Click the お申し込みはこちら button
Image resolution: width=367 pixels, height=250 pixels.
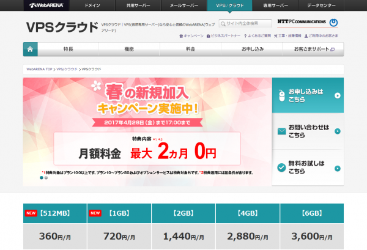pyautogui.click(x=308, y=95)
